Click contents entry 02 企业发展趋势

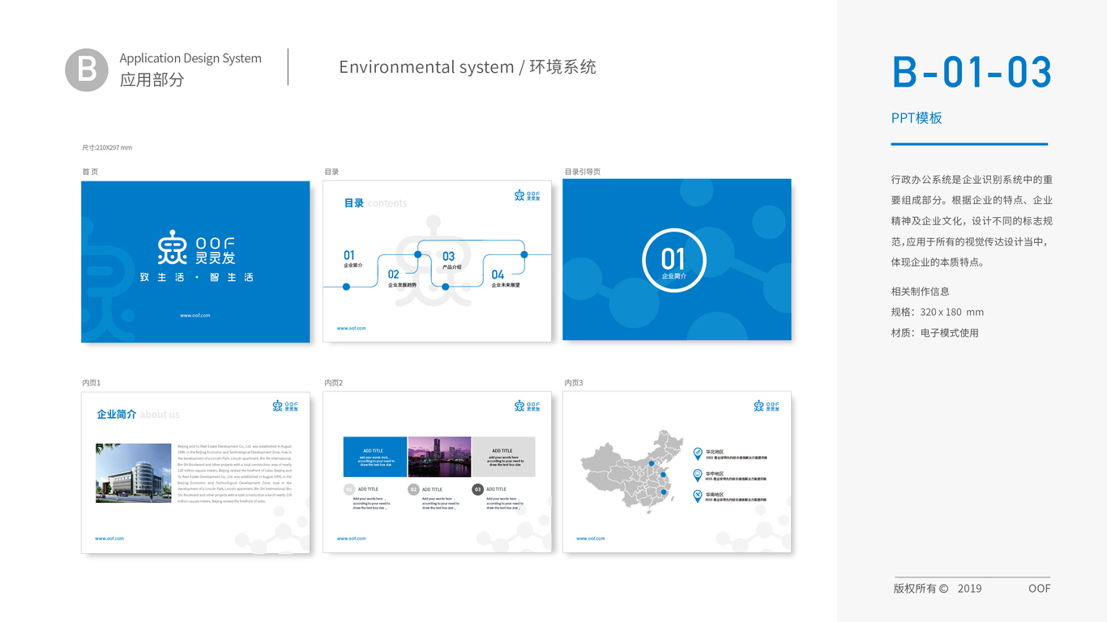402,279
